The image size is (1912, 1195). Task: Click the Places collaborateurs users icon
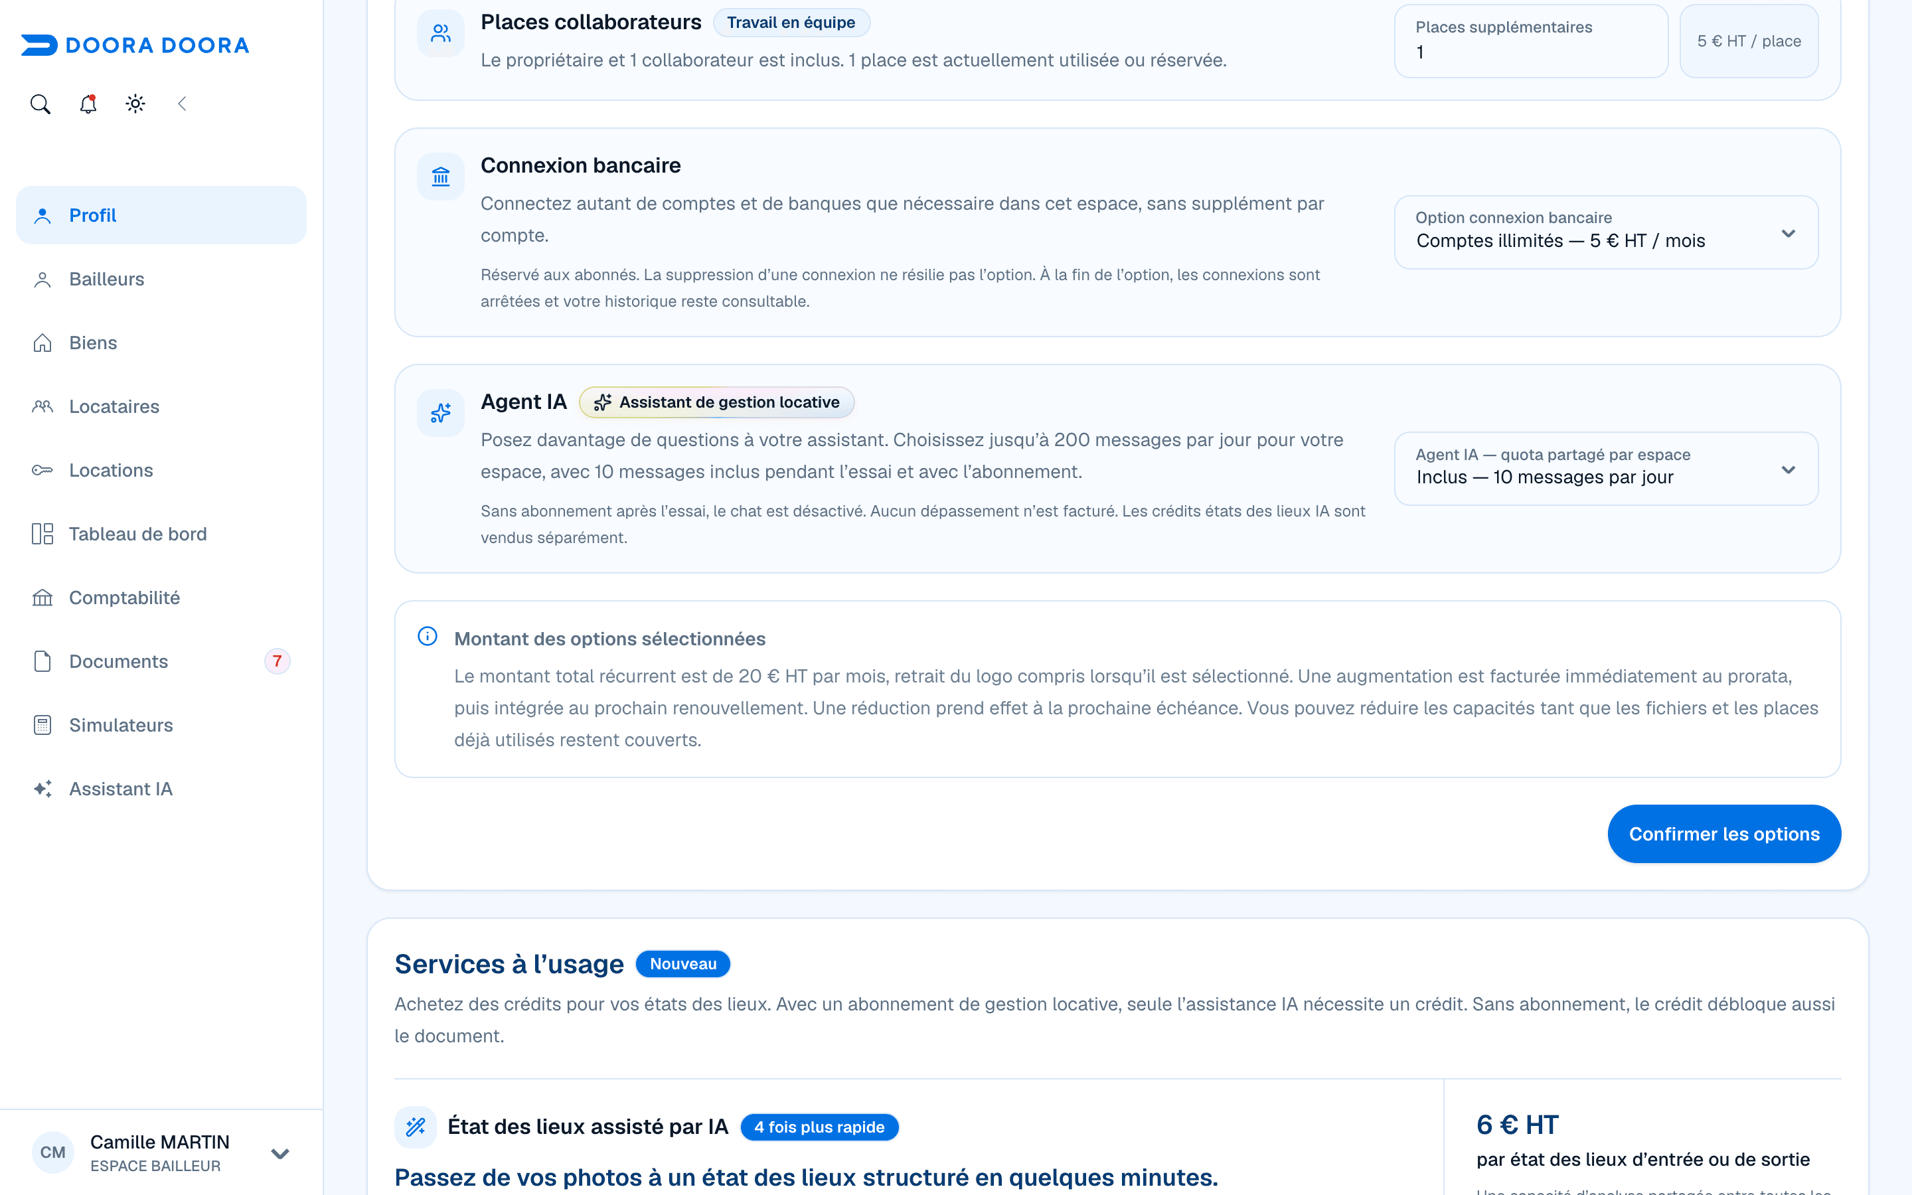(x=441, y=33)
